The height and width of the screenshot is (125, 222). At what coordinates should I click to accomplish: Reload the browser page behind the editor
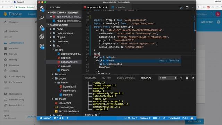coord(11,7)
